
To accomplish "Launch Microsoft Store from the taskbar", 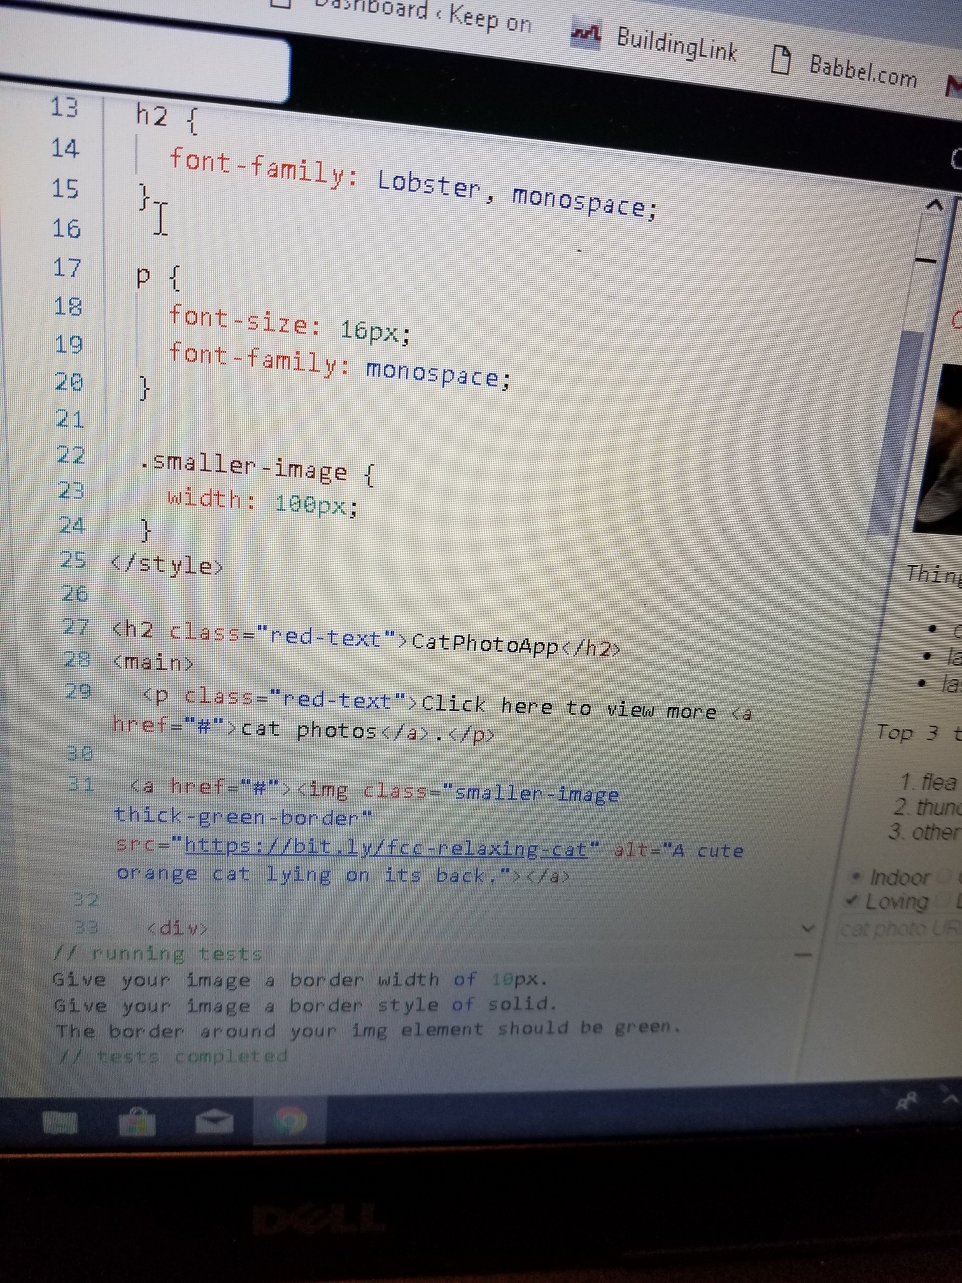I will pyautogui.click(x=137, y=1122).
